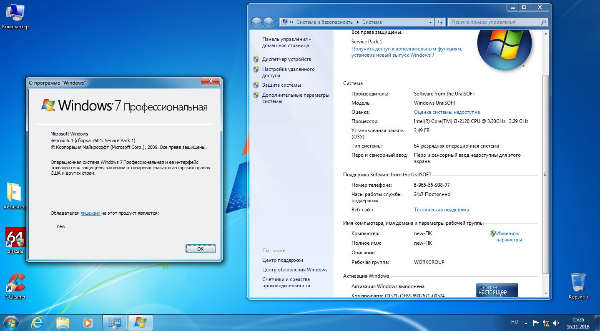Image resolution: width=600 pixels, height=331 pixels.
Task: Open Защита системы link
Action: [x=281, y=85]
